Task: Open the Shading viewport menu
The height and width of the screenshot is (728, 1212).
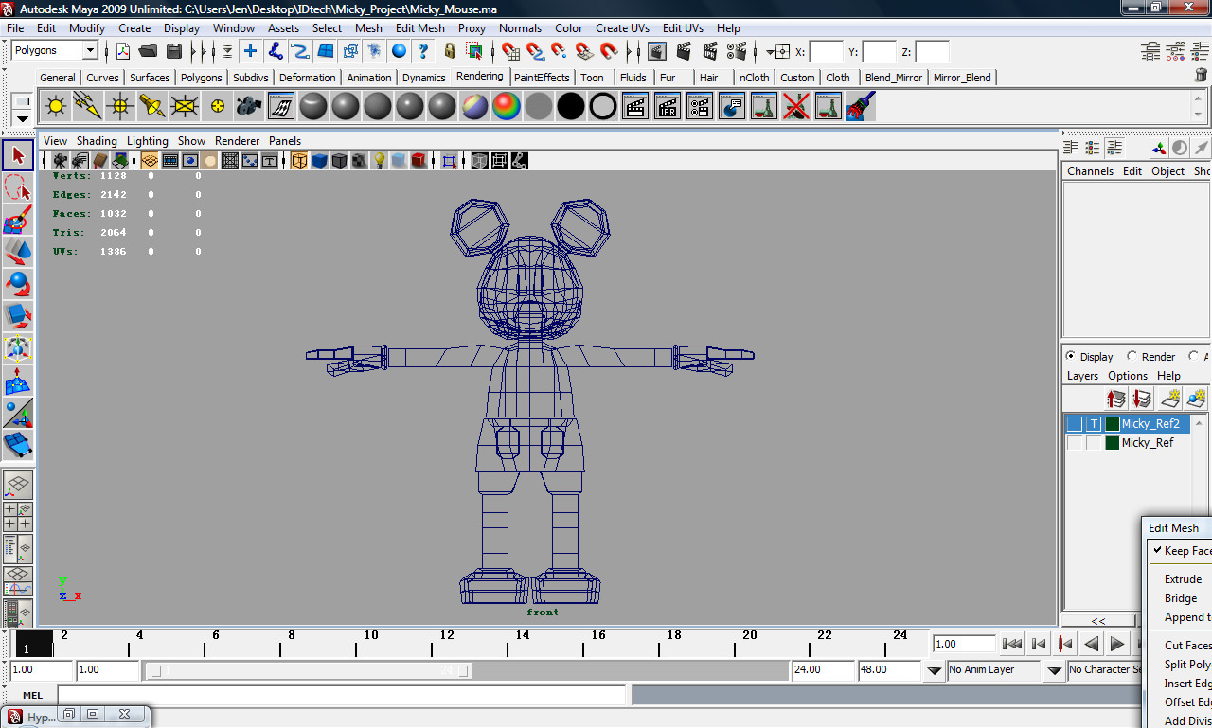Action: click(97, 140)
